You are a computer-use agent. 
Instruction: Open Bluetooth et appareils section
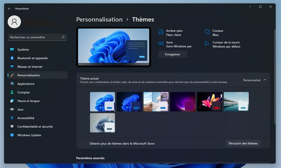coord(32,58)
